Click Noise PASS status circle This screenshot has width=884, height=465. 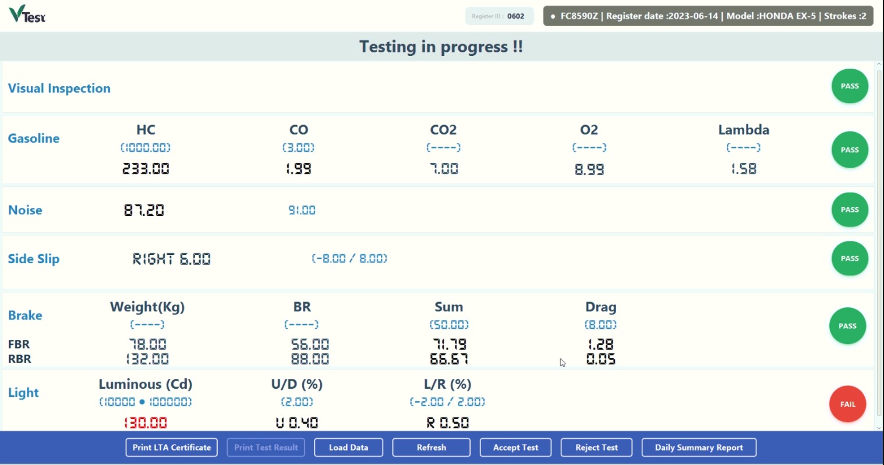[x=850, y=210]
